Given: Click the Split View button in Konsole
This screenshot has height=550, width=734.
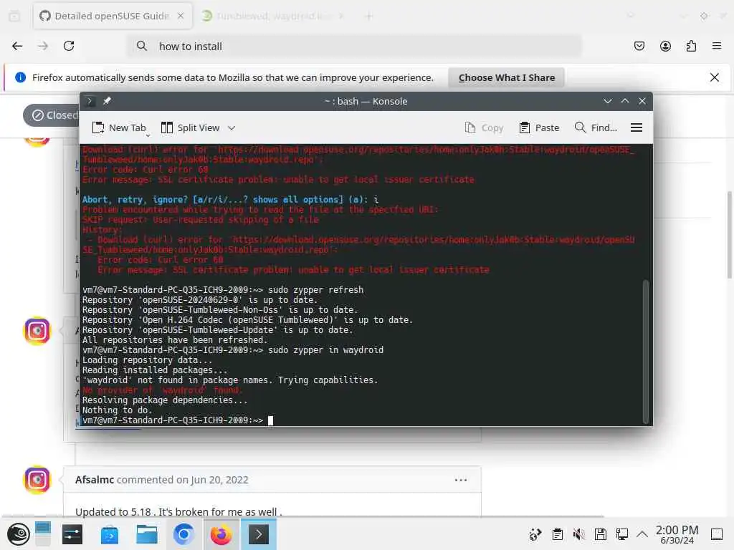Looking at the screenshot, I should (x=191, y=127).
